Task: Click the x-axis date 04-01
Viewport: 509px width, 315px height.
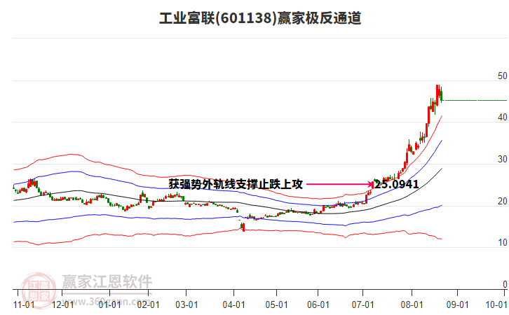Action: coord(233,305)
